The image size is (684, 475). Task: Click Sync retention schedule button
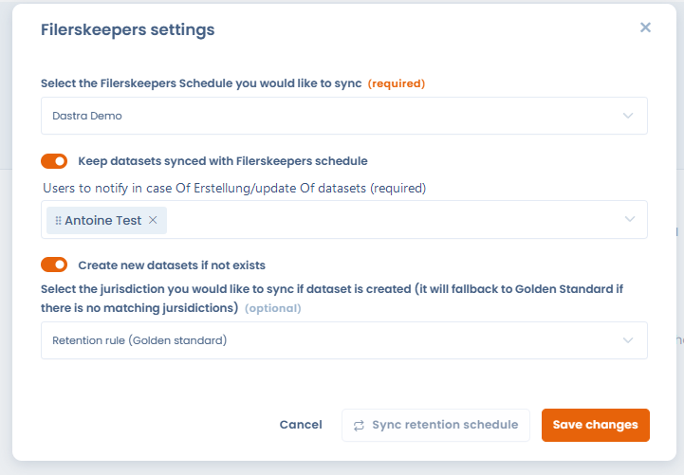click(x=435, y=425)
